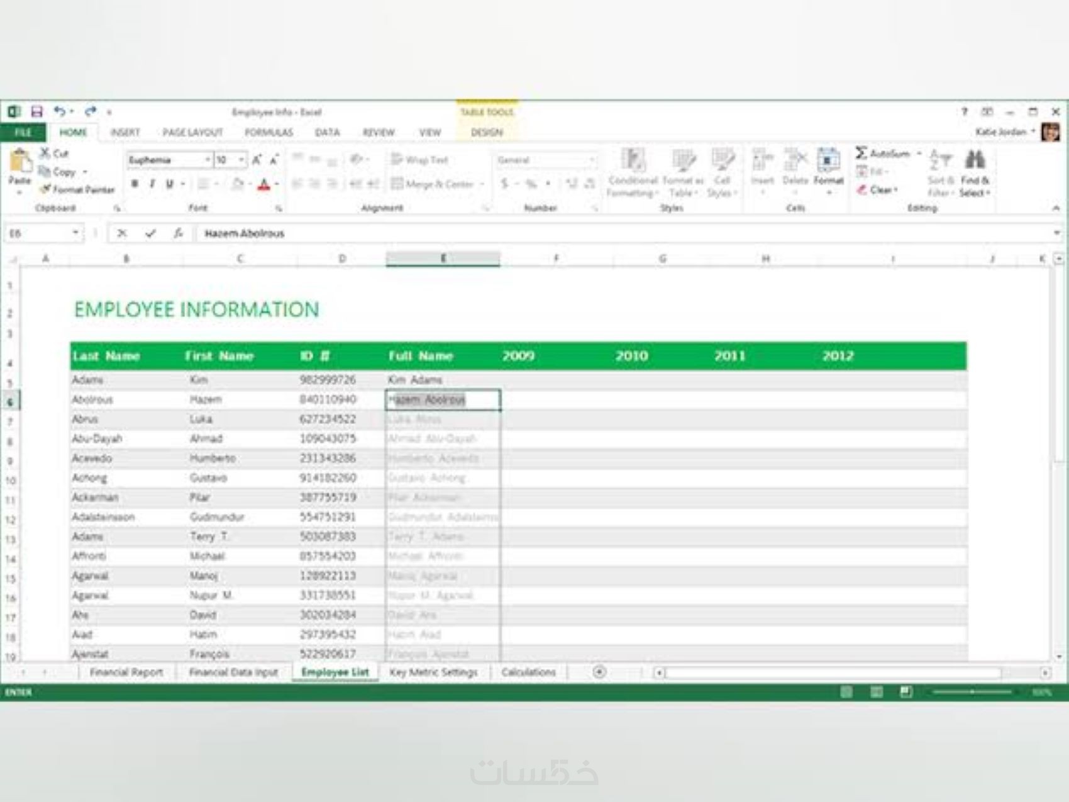Select column E header
The height and width of the screenshot is (802, 1069).
[x=443, y=259]
